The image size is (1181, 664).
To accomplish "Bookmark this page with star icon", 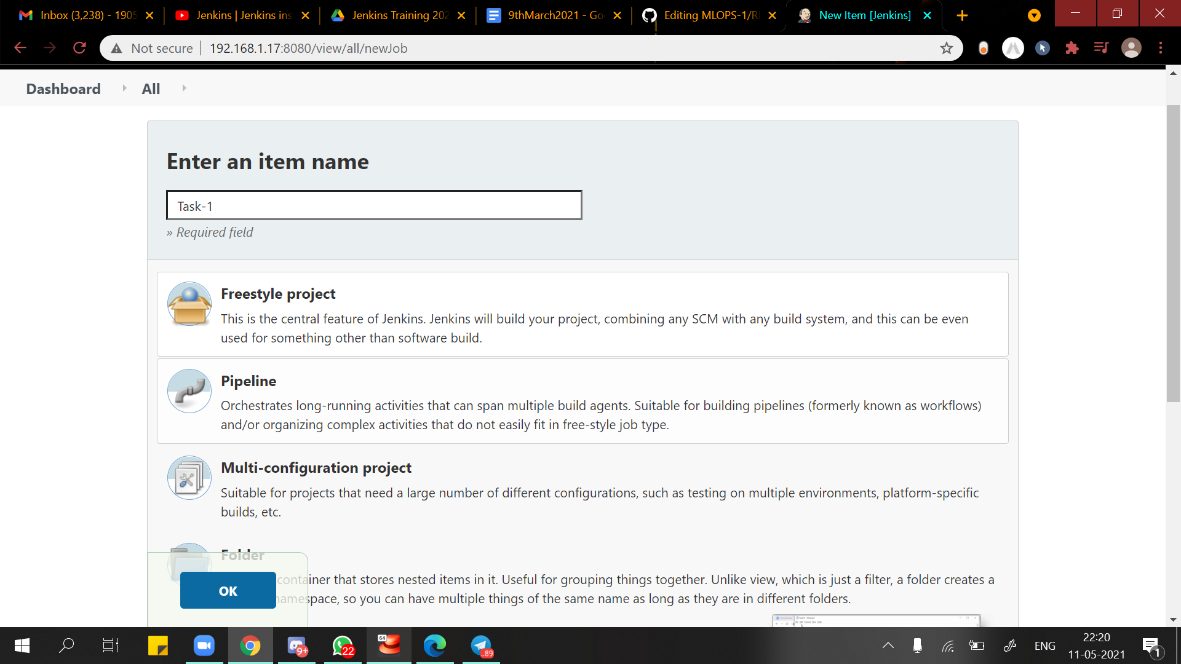I will (946, 48).
